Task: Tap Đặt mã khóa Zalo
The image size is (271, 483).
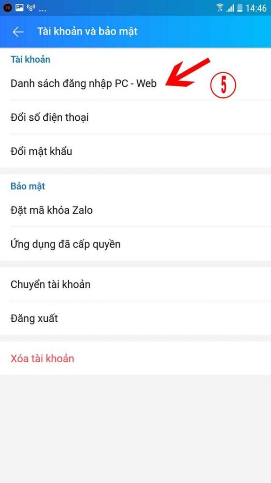Action: tap(53, 210)
